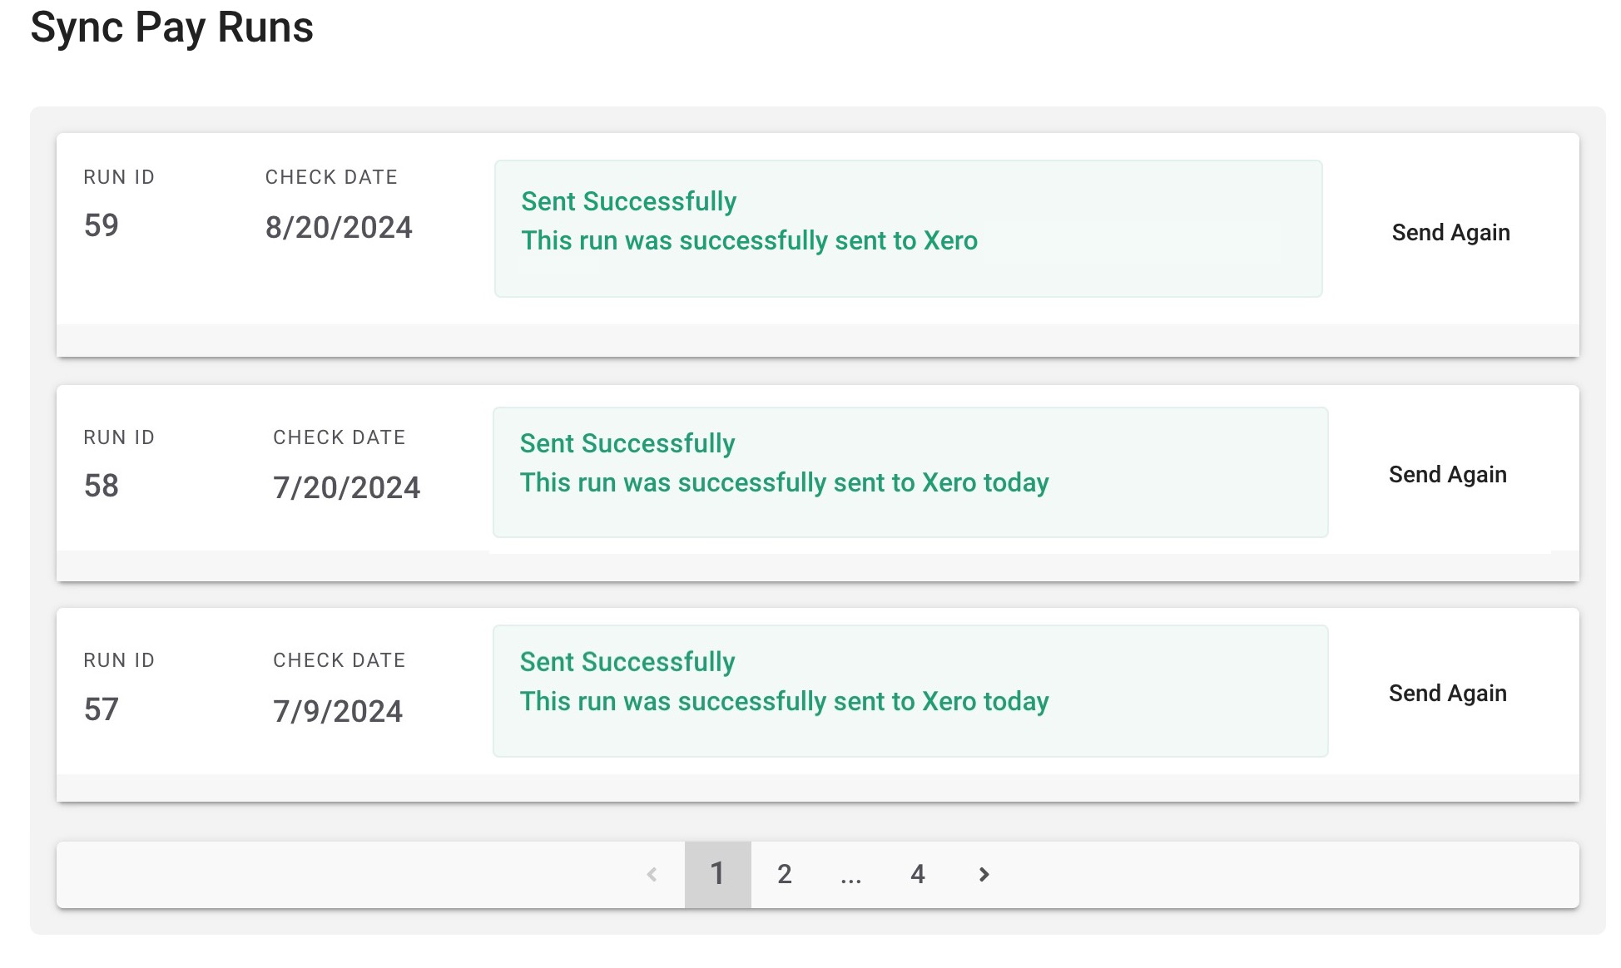Click the Sent Successfully notice for run 57
Screen dimensions: 1621x968
click(x=910, y=691)
